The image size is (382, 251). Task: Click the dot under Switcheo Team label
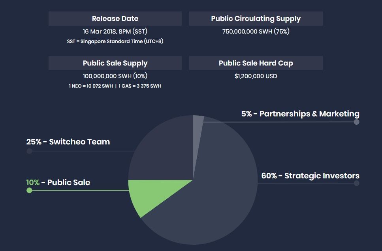pyautogui.click(x=29, y=151)
